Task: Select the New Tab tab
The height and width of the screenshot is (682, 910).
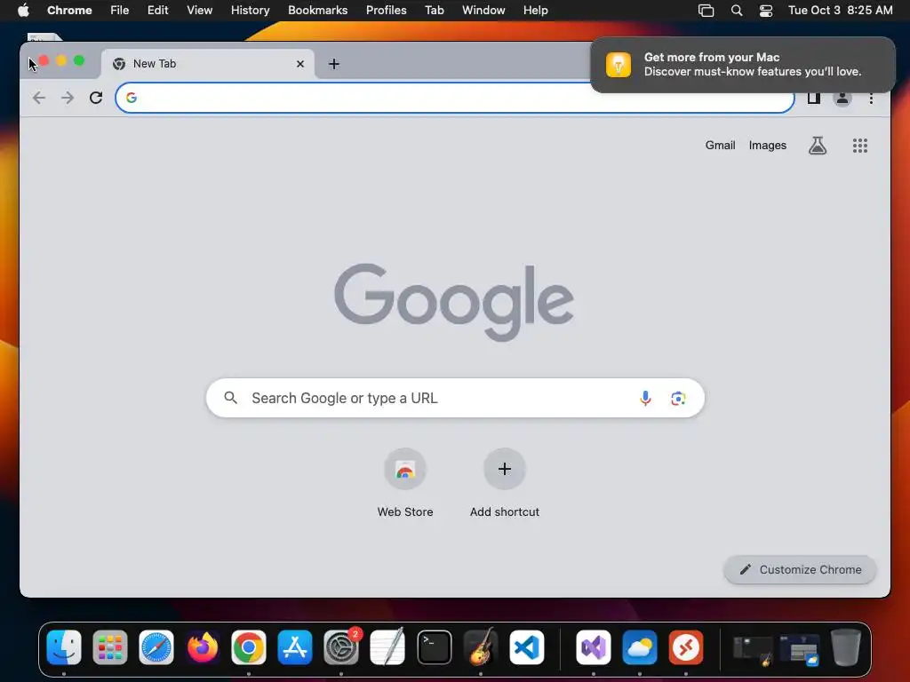Action: 208,64
